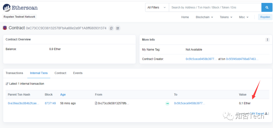Click the Parent Txn Hash column header
The height and width of the screenshot is (128, 273).
point(19,95)
